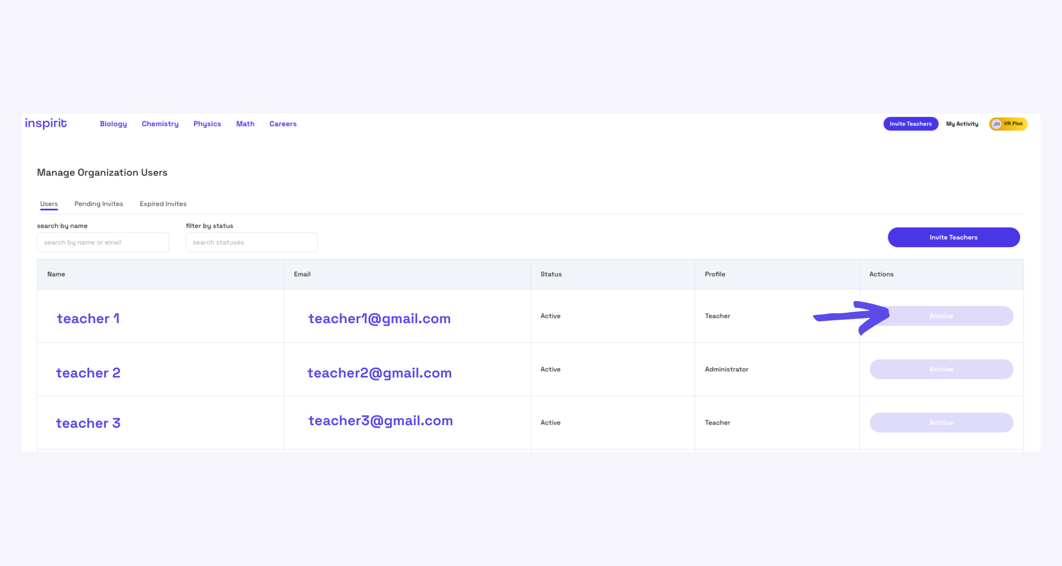Open the JH VR Plus profile badge

point(1008,124)
